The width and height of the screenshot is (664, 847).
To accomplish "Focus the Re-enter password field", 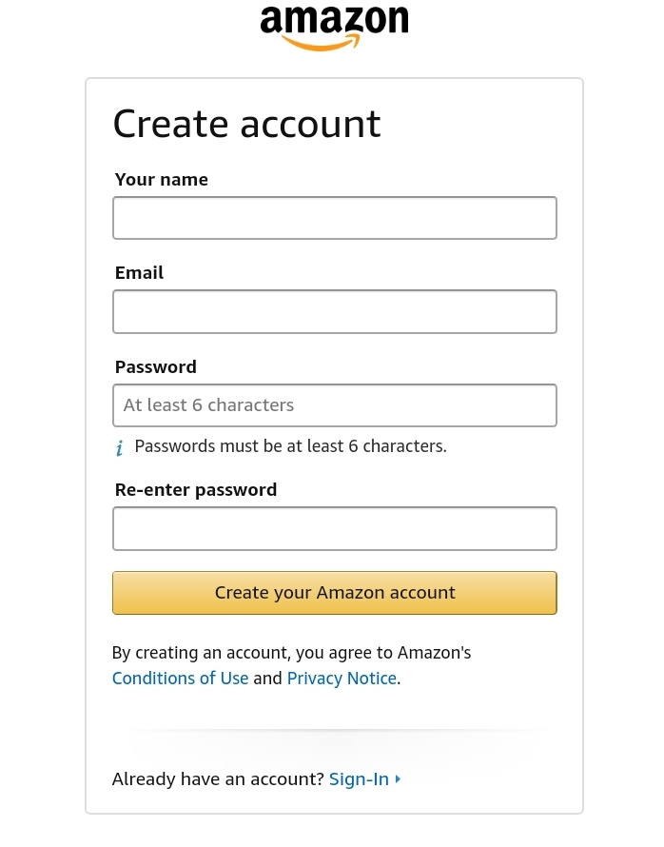I will pyautogui.click(x=334, y=528).
